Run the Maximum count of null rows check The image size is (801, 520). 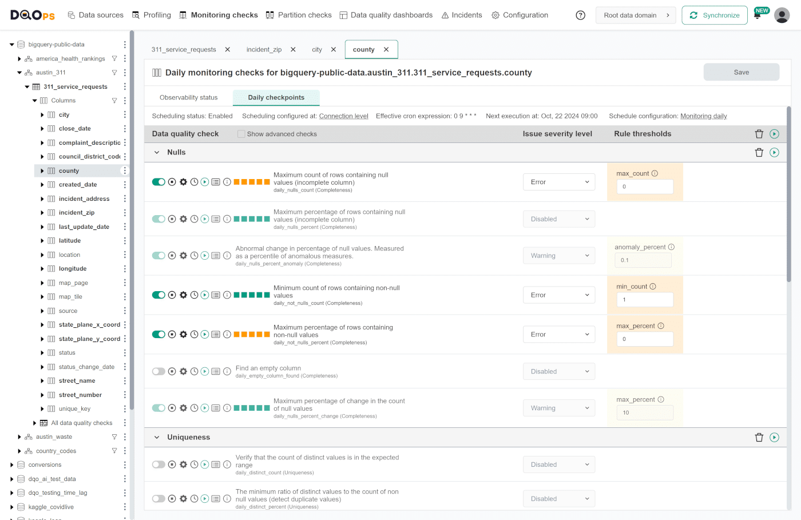pos(205,182)
